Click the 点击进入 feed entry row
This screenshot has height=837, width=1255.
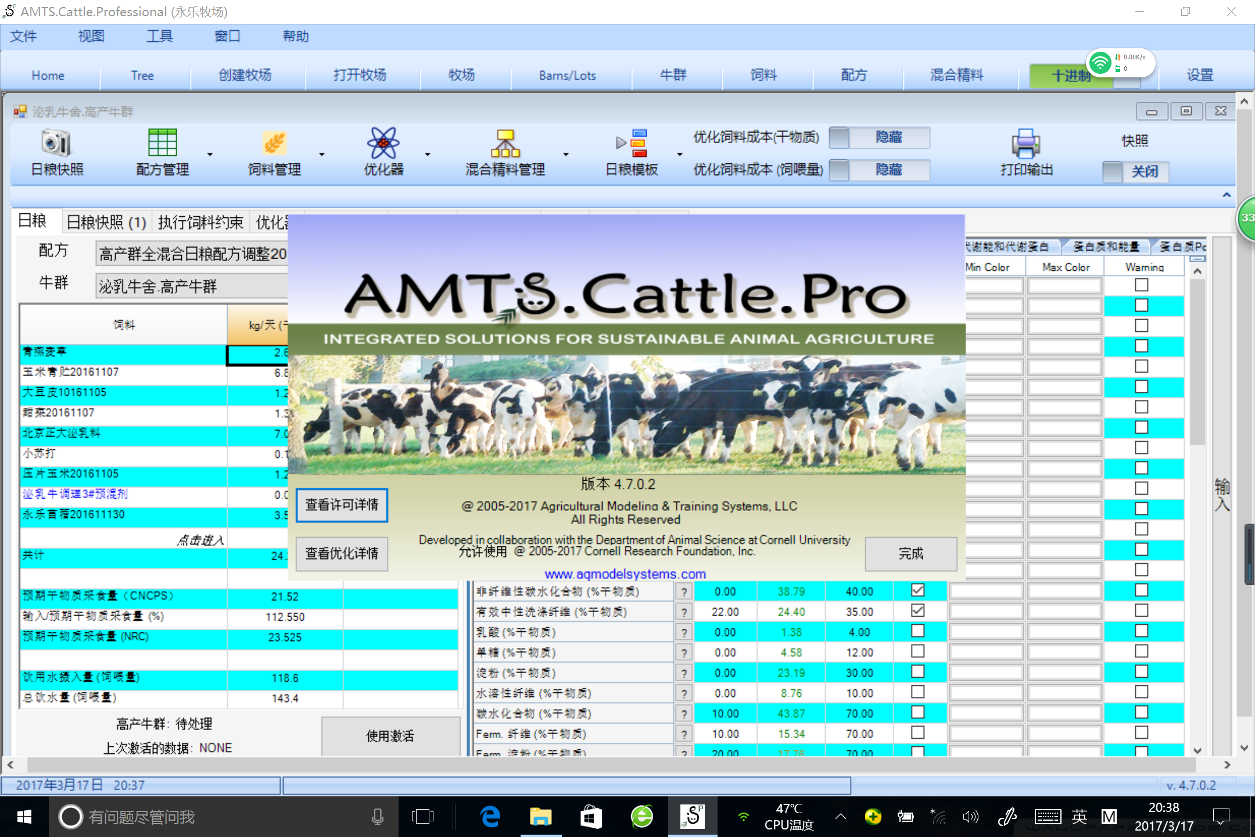click(x=123, y=540)
